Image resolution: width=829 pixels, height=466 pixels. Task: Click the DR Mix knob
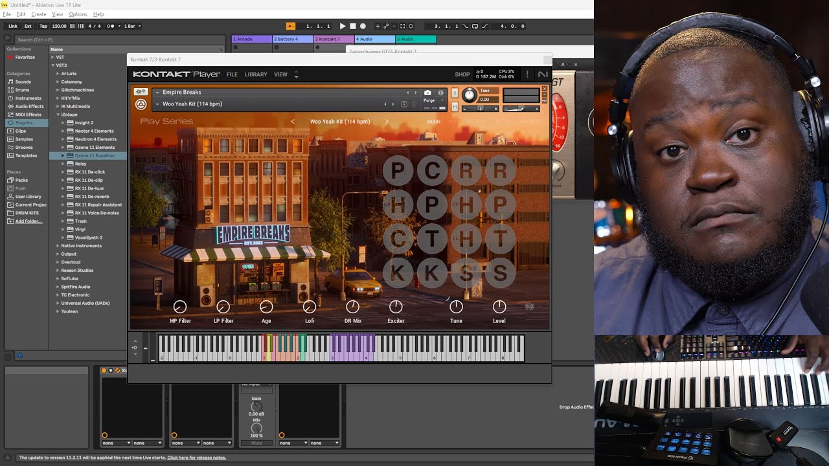pos(353,307)
